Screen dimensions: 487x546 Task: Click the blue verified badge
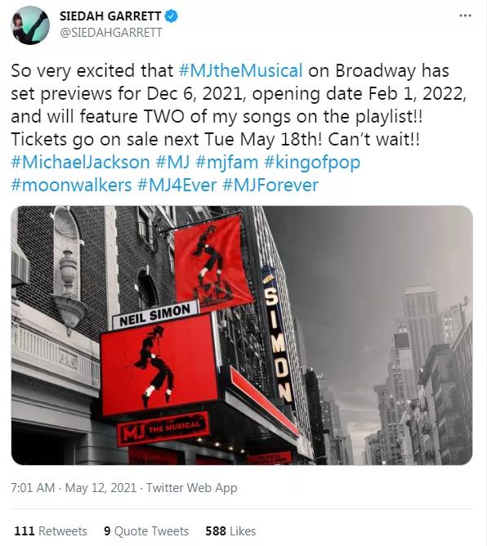(171, 16)
